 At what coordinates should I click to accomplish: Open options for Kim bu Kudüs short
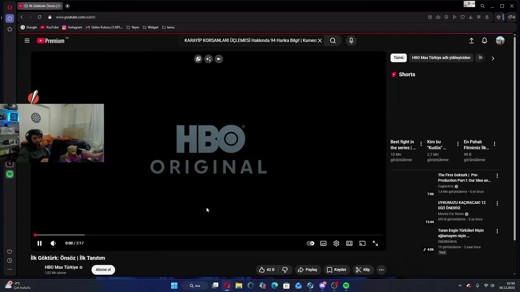click(x=458, y=144)
